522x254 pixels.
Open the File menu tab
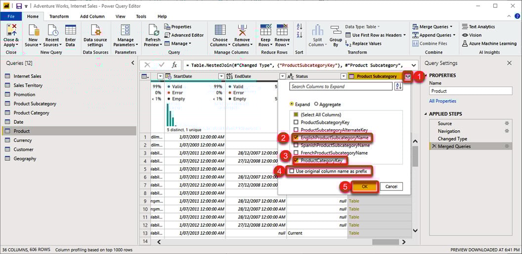[11, 16]
